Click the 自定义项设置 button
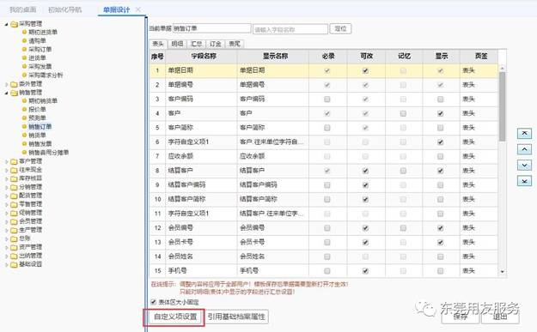The width and height of the screenshot is (537, 332). click(x=175, y=317)
